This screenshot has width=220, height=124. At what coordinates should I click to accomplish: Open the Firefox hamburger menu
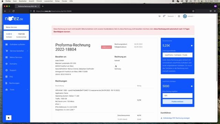215,11
